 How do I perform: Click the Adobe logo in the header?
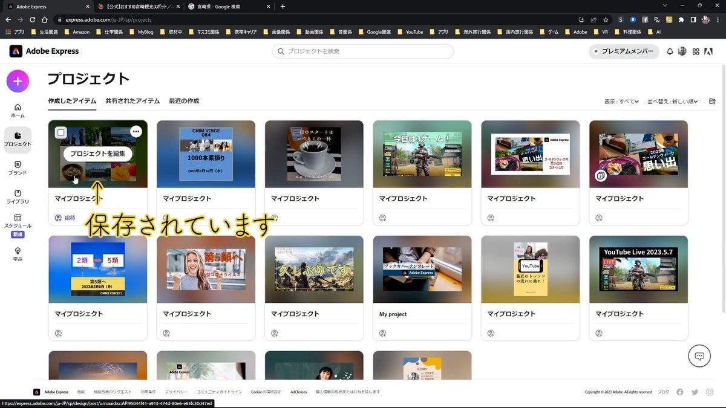pyautogui.click(x=709, y=51)
